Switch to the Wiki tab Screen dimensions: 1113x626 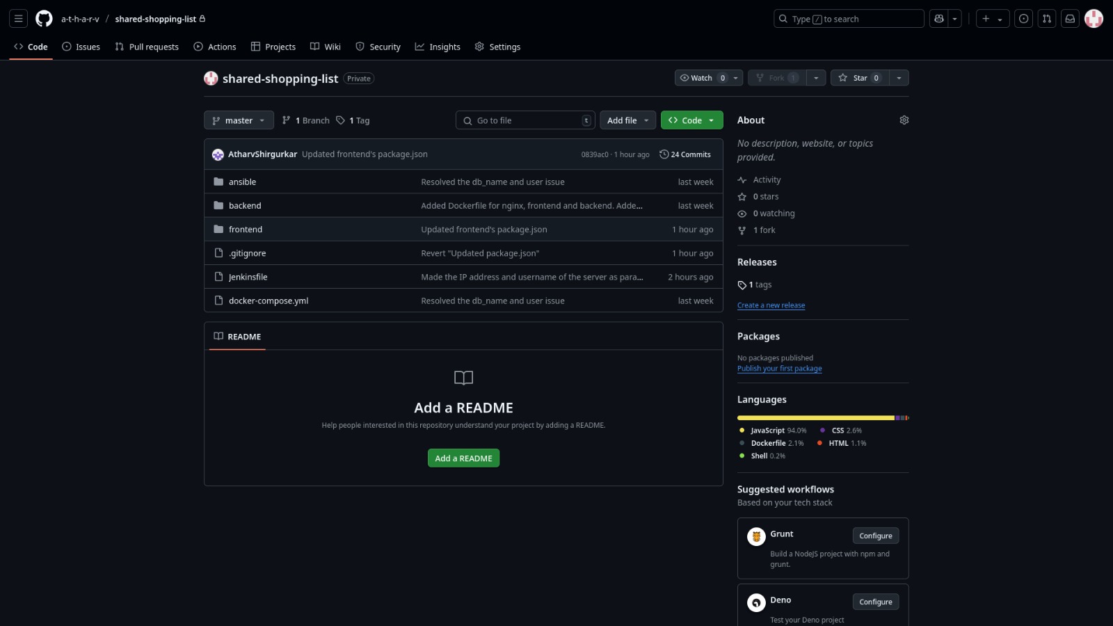point(326,47)
